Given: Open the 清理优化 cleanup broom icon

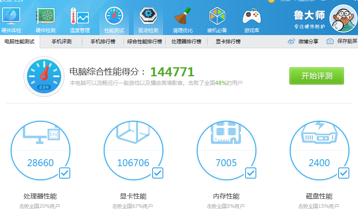Looking at the screenshot, I should click(183, 16).
